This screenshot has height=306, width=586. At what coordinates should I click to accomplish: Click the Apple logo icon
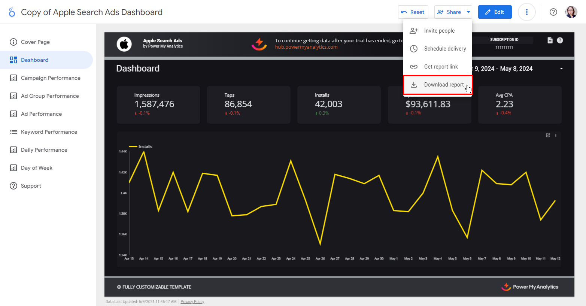(124, 44)
